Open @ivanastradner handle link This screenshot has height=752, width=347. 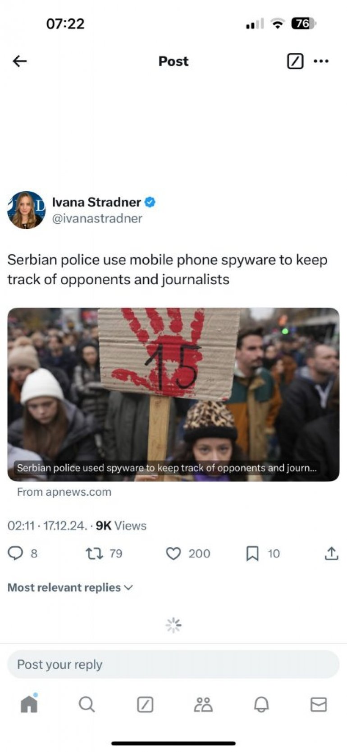click(97, 218)
